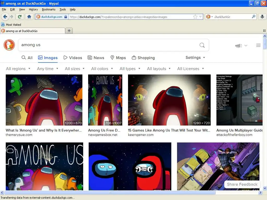Open the All colors filter
Viewport: 267px width, 200px height.
[x=102, y=69]
